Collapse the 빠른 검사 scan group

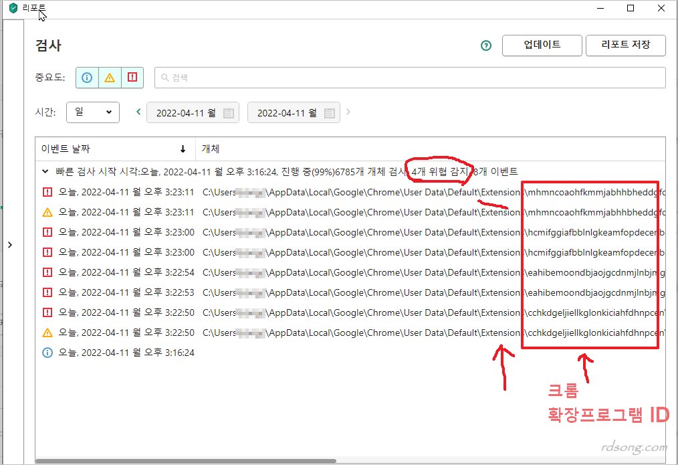pyautogui.click(x=45, y=171)
